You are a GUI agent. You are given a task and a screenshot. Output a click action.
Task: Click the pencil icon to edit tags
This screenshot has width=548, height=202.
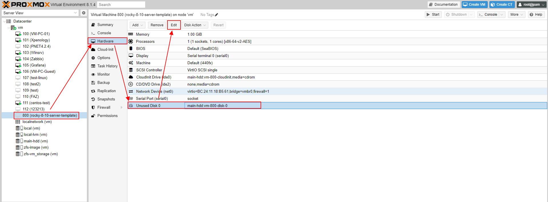click(216, 15)
